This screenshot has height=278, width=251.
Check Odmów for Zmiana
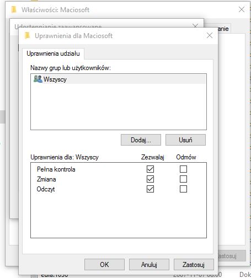click(183, 179)
